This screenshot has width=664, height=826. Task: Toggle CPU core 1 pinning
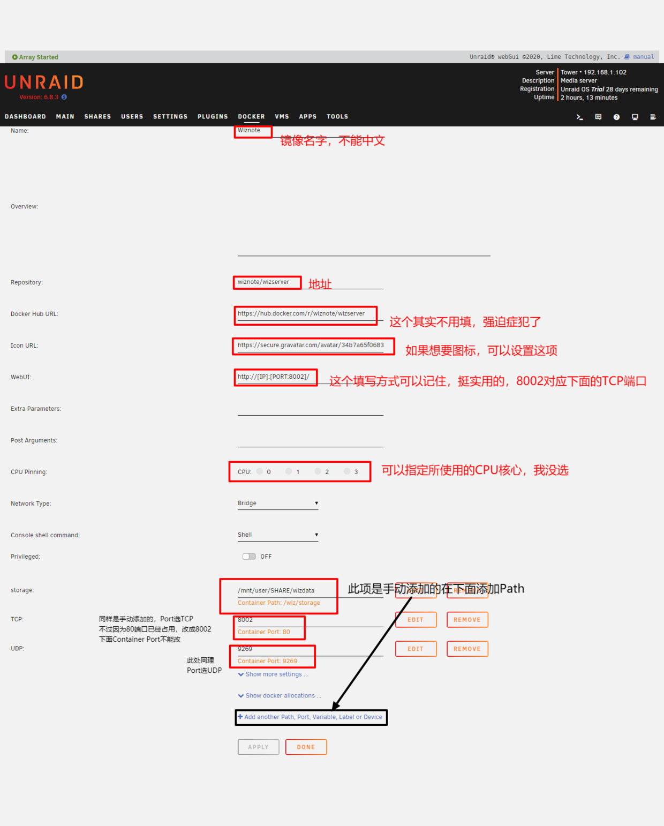[289, 471]
